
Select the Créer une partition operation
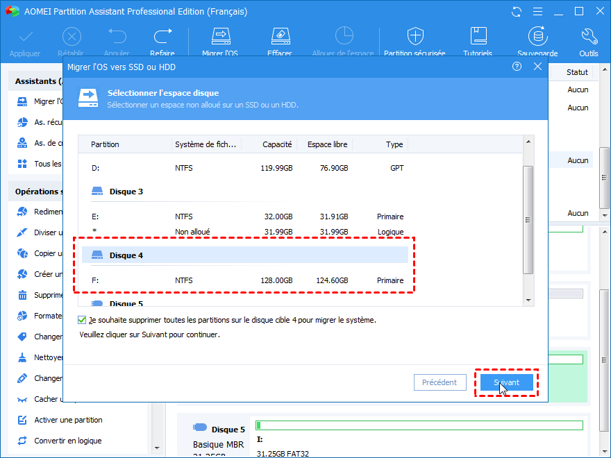point(40,274)
